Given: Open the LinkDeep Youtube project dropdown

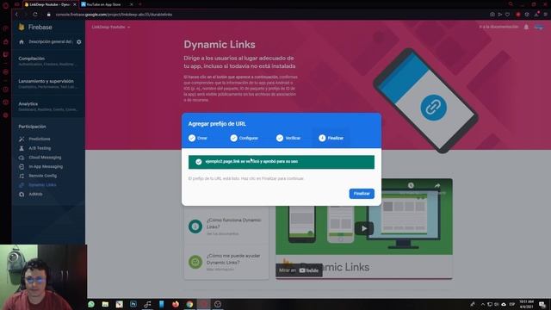Looking at the screenshot, I should [111, 27].
